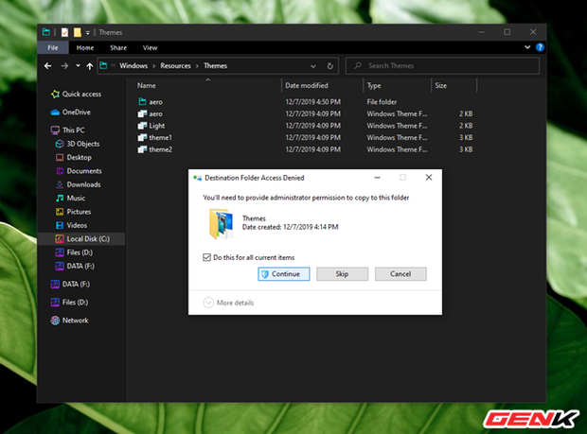Open the Help question mark icon
Viewport: 587px width, 434px height.
pyautogui.click(x=540, y=47)
